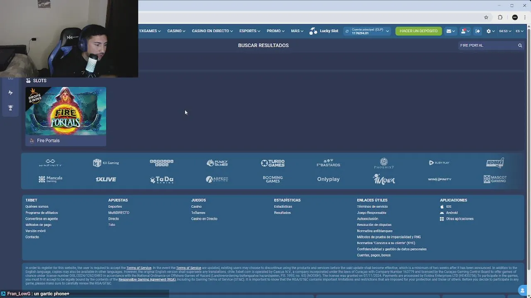Open the Barbara Bang provider logo
Screen dimensions: 531x298
tap(161, 163)
